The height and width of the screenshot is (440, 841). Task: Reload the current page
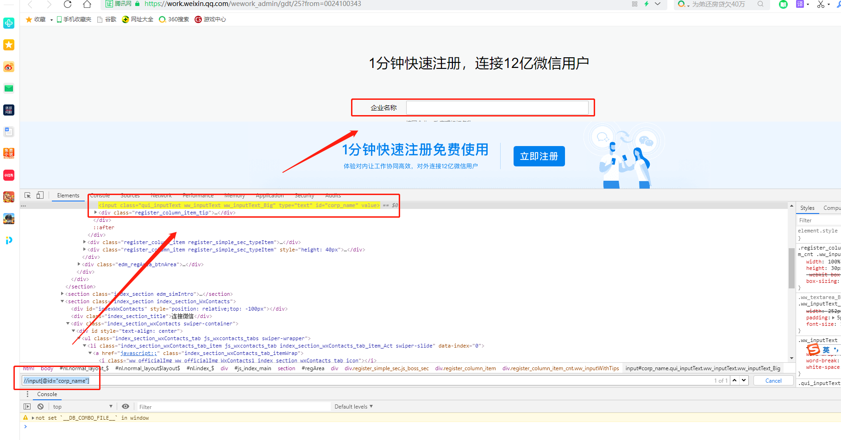coord(68,4)
